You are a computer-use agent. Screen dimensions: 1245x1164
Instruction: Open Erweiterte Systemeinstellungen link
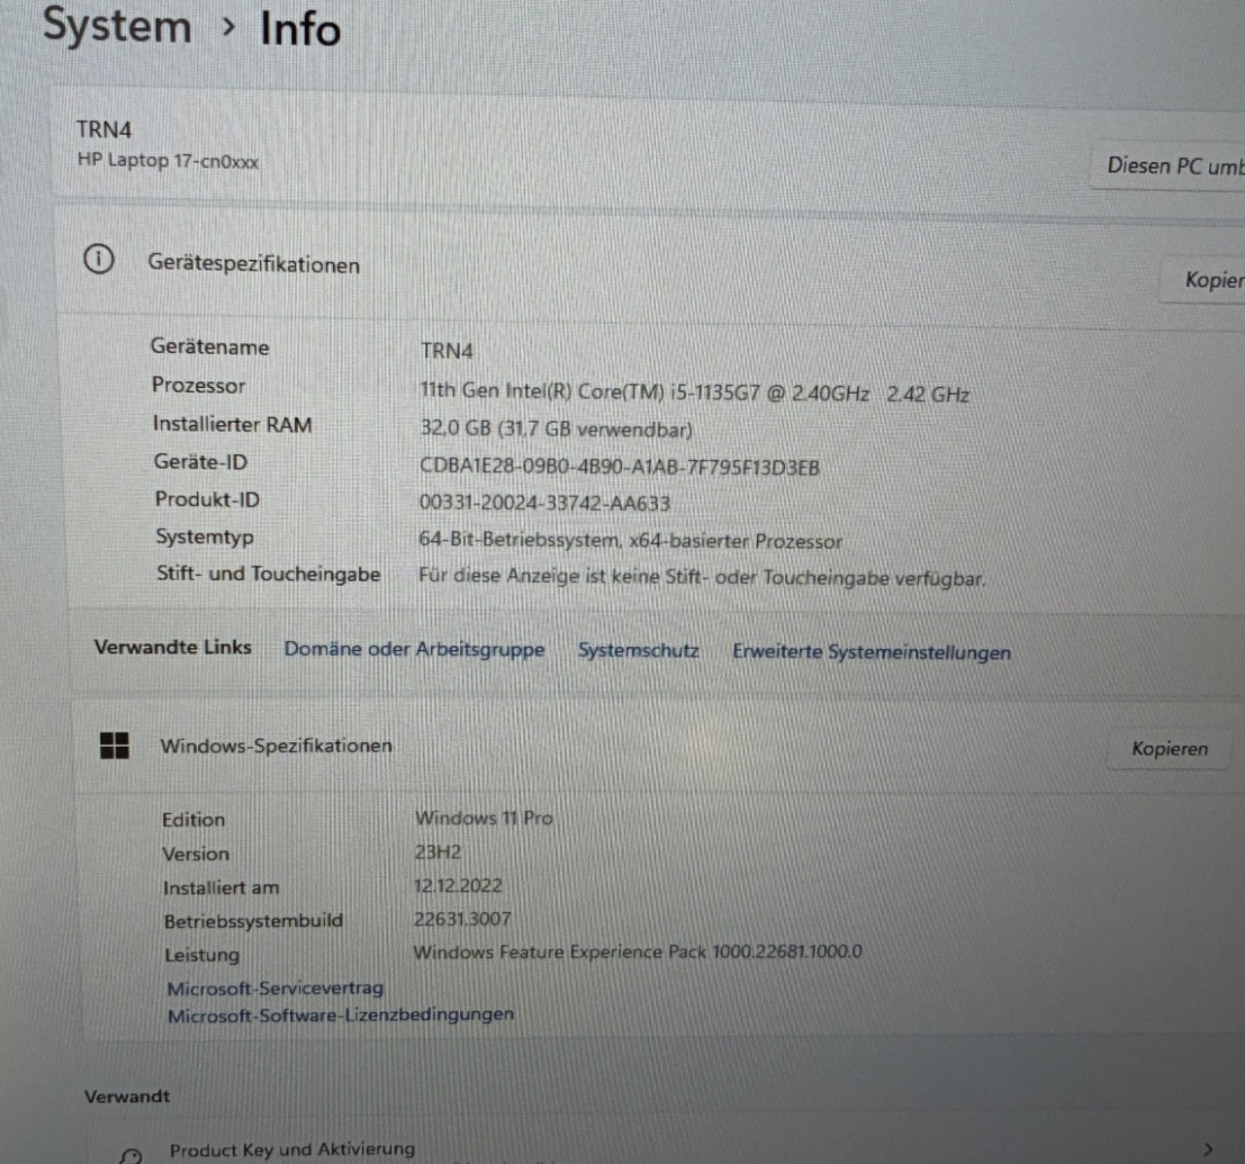tap(871, 652)
